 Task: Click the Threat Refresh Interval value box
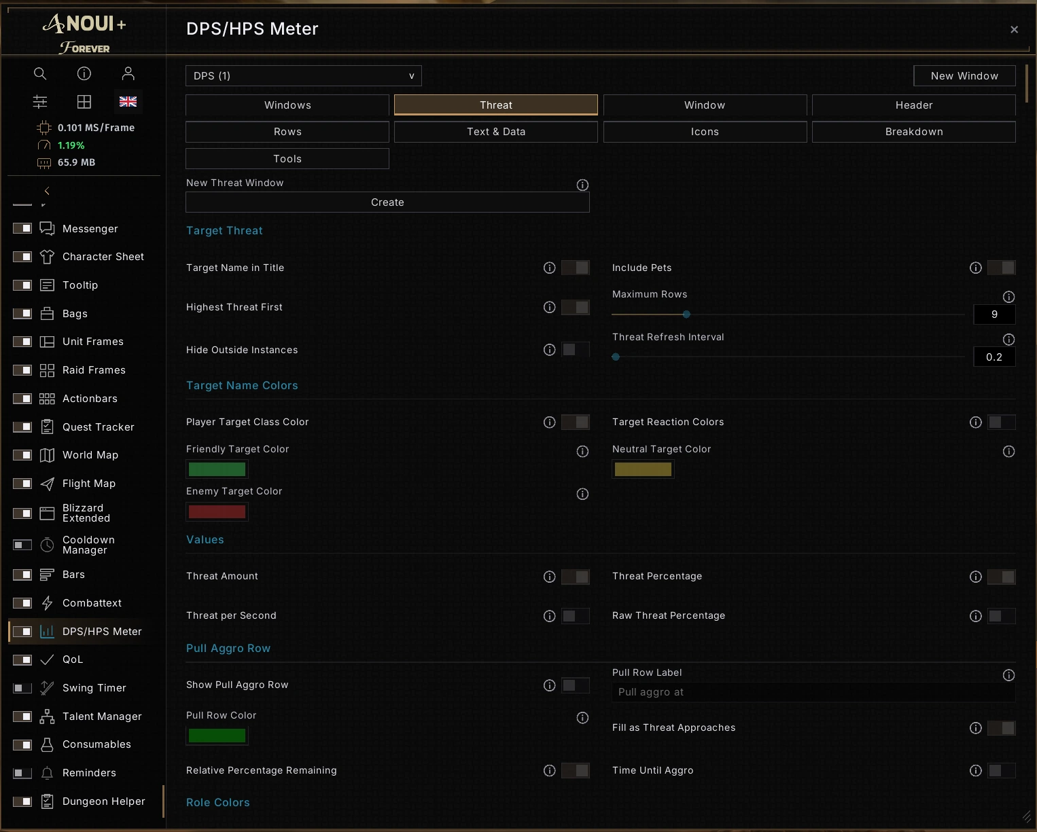click(994, 357)
